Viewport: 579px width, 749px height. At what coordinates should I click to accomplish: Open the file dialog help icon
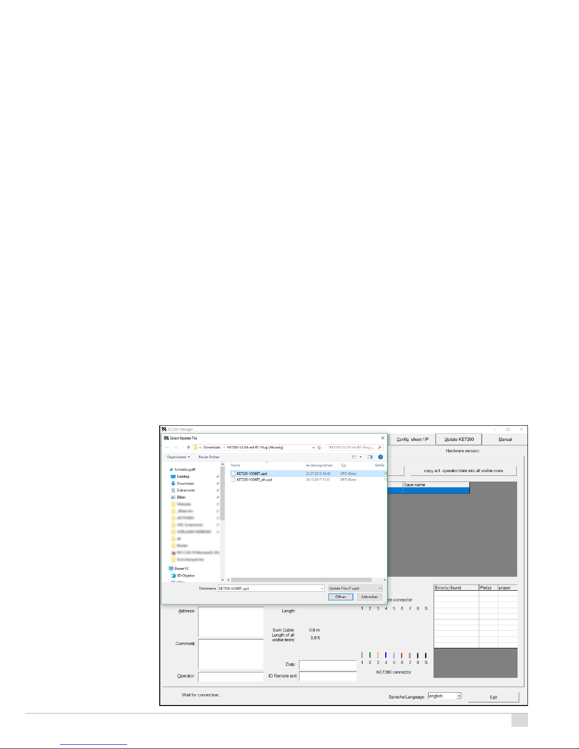coord(380,457)
